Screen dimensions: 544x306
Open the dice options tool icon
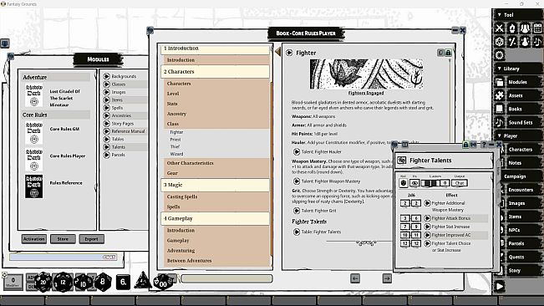[x=499, y=42]
